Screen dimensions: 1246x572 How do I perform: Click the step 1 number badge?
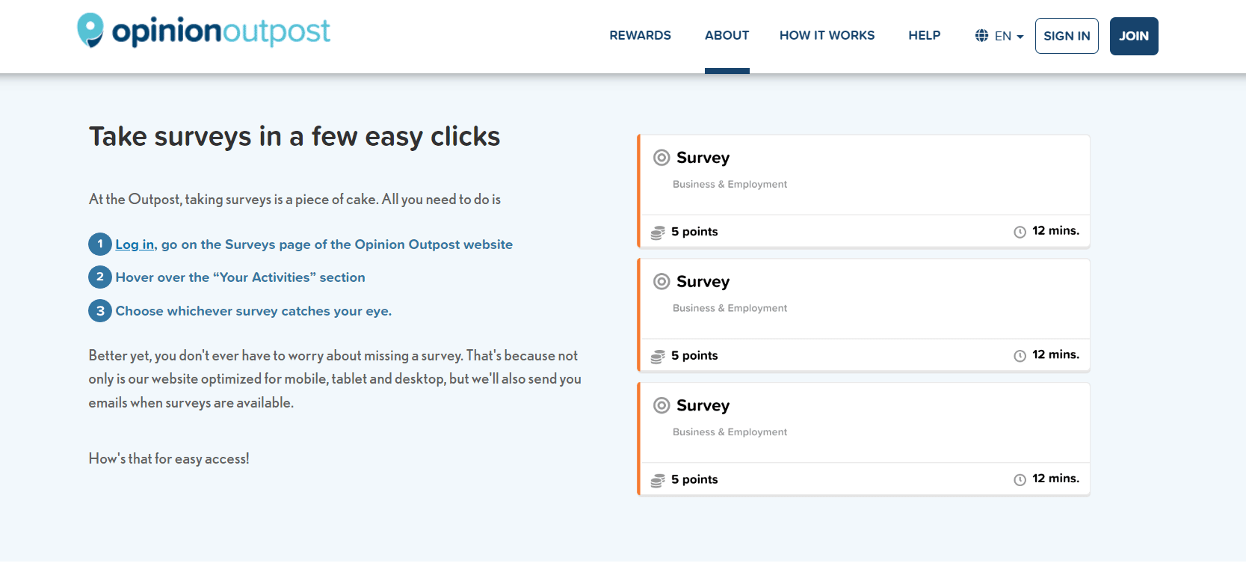100,244
